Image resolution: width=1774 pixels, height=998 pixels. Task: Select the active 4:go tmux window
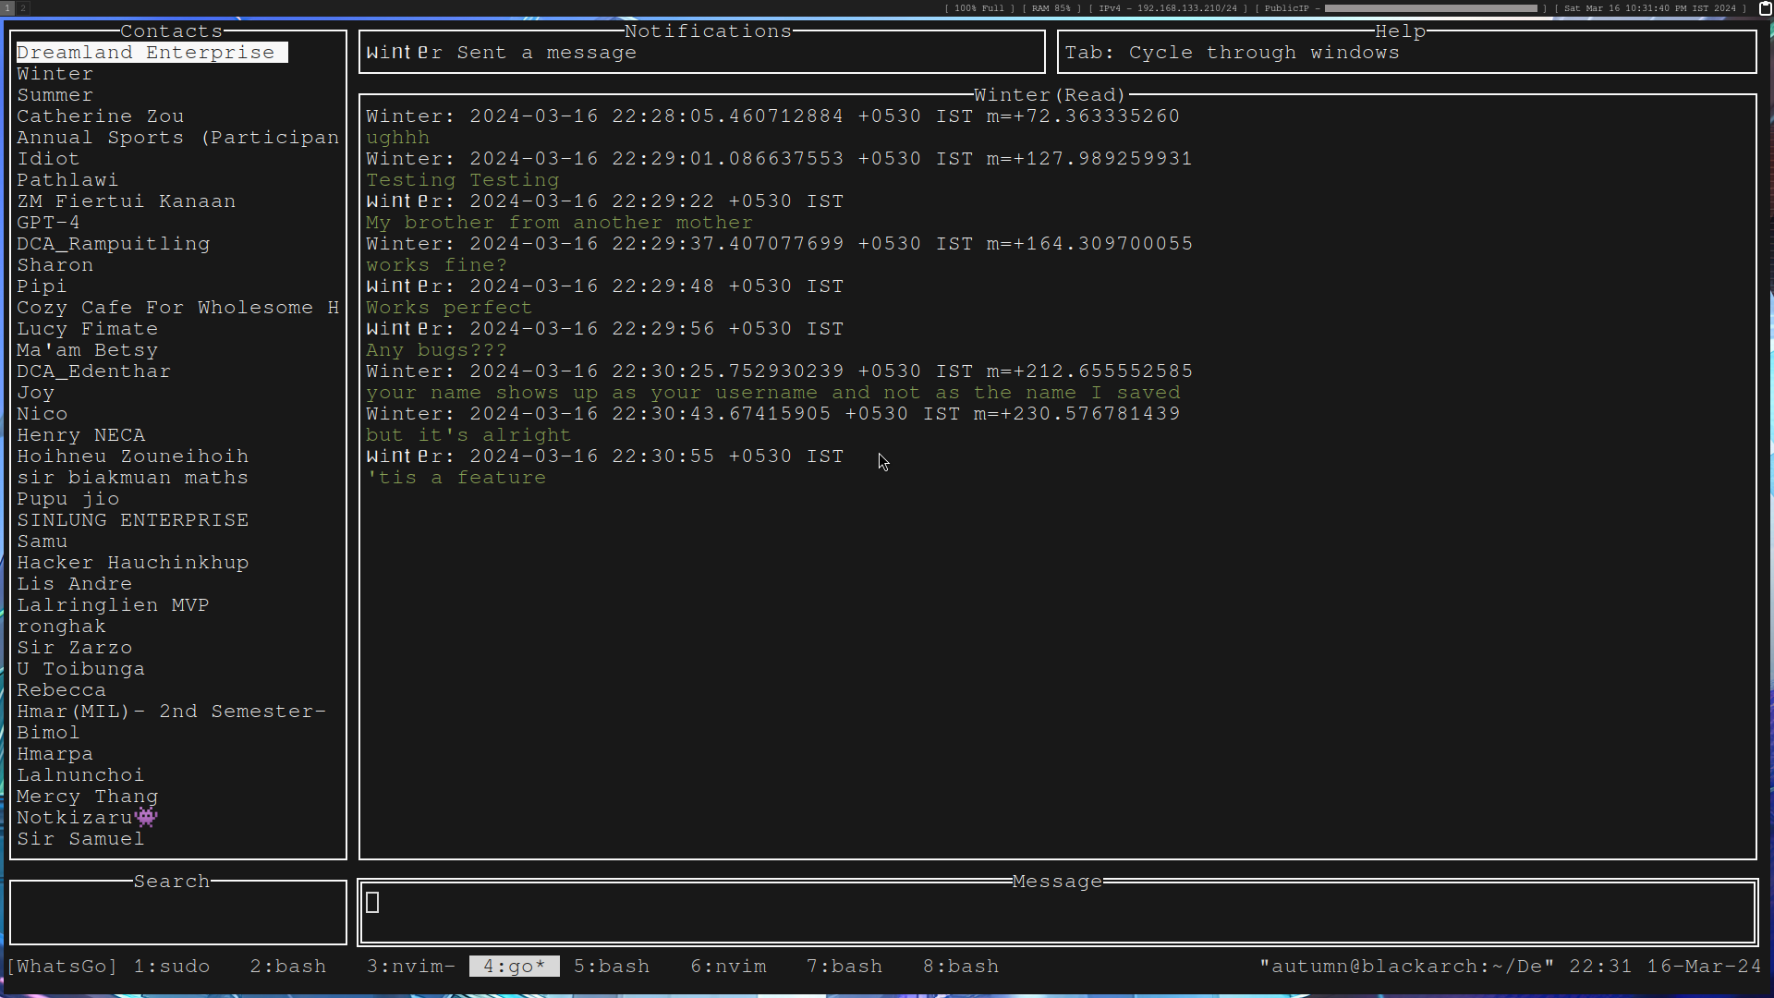coord(514,967)
